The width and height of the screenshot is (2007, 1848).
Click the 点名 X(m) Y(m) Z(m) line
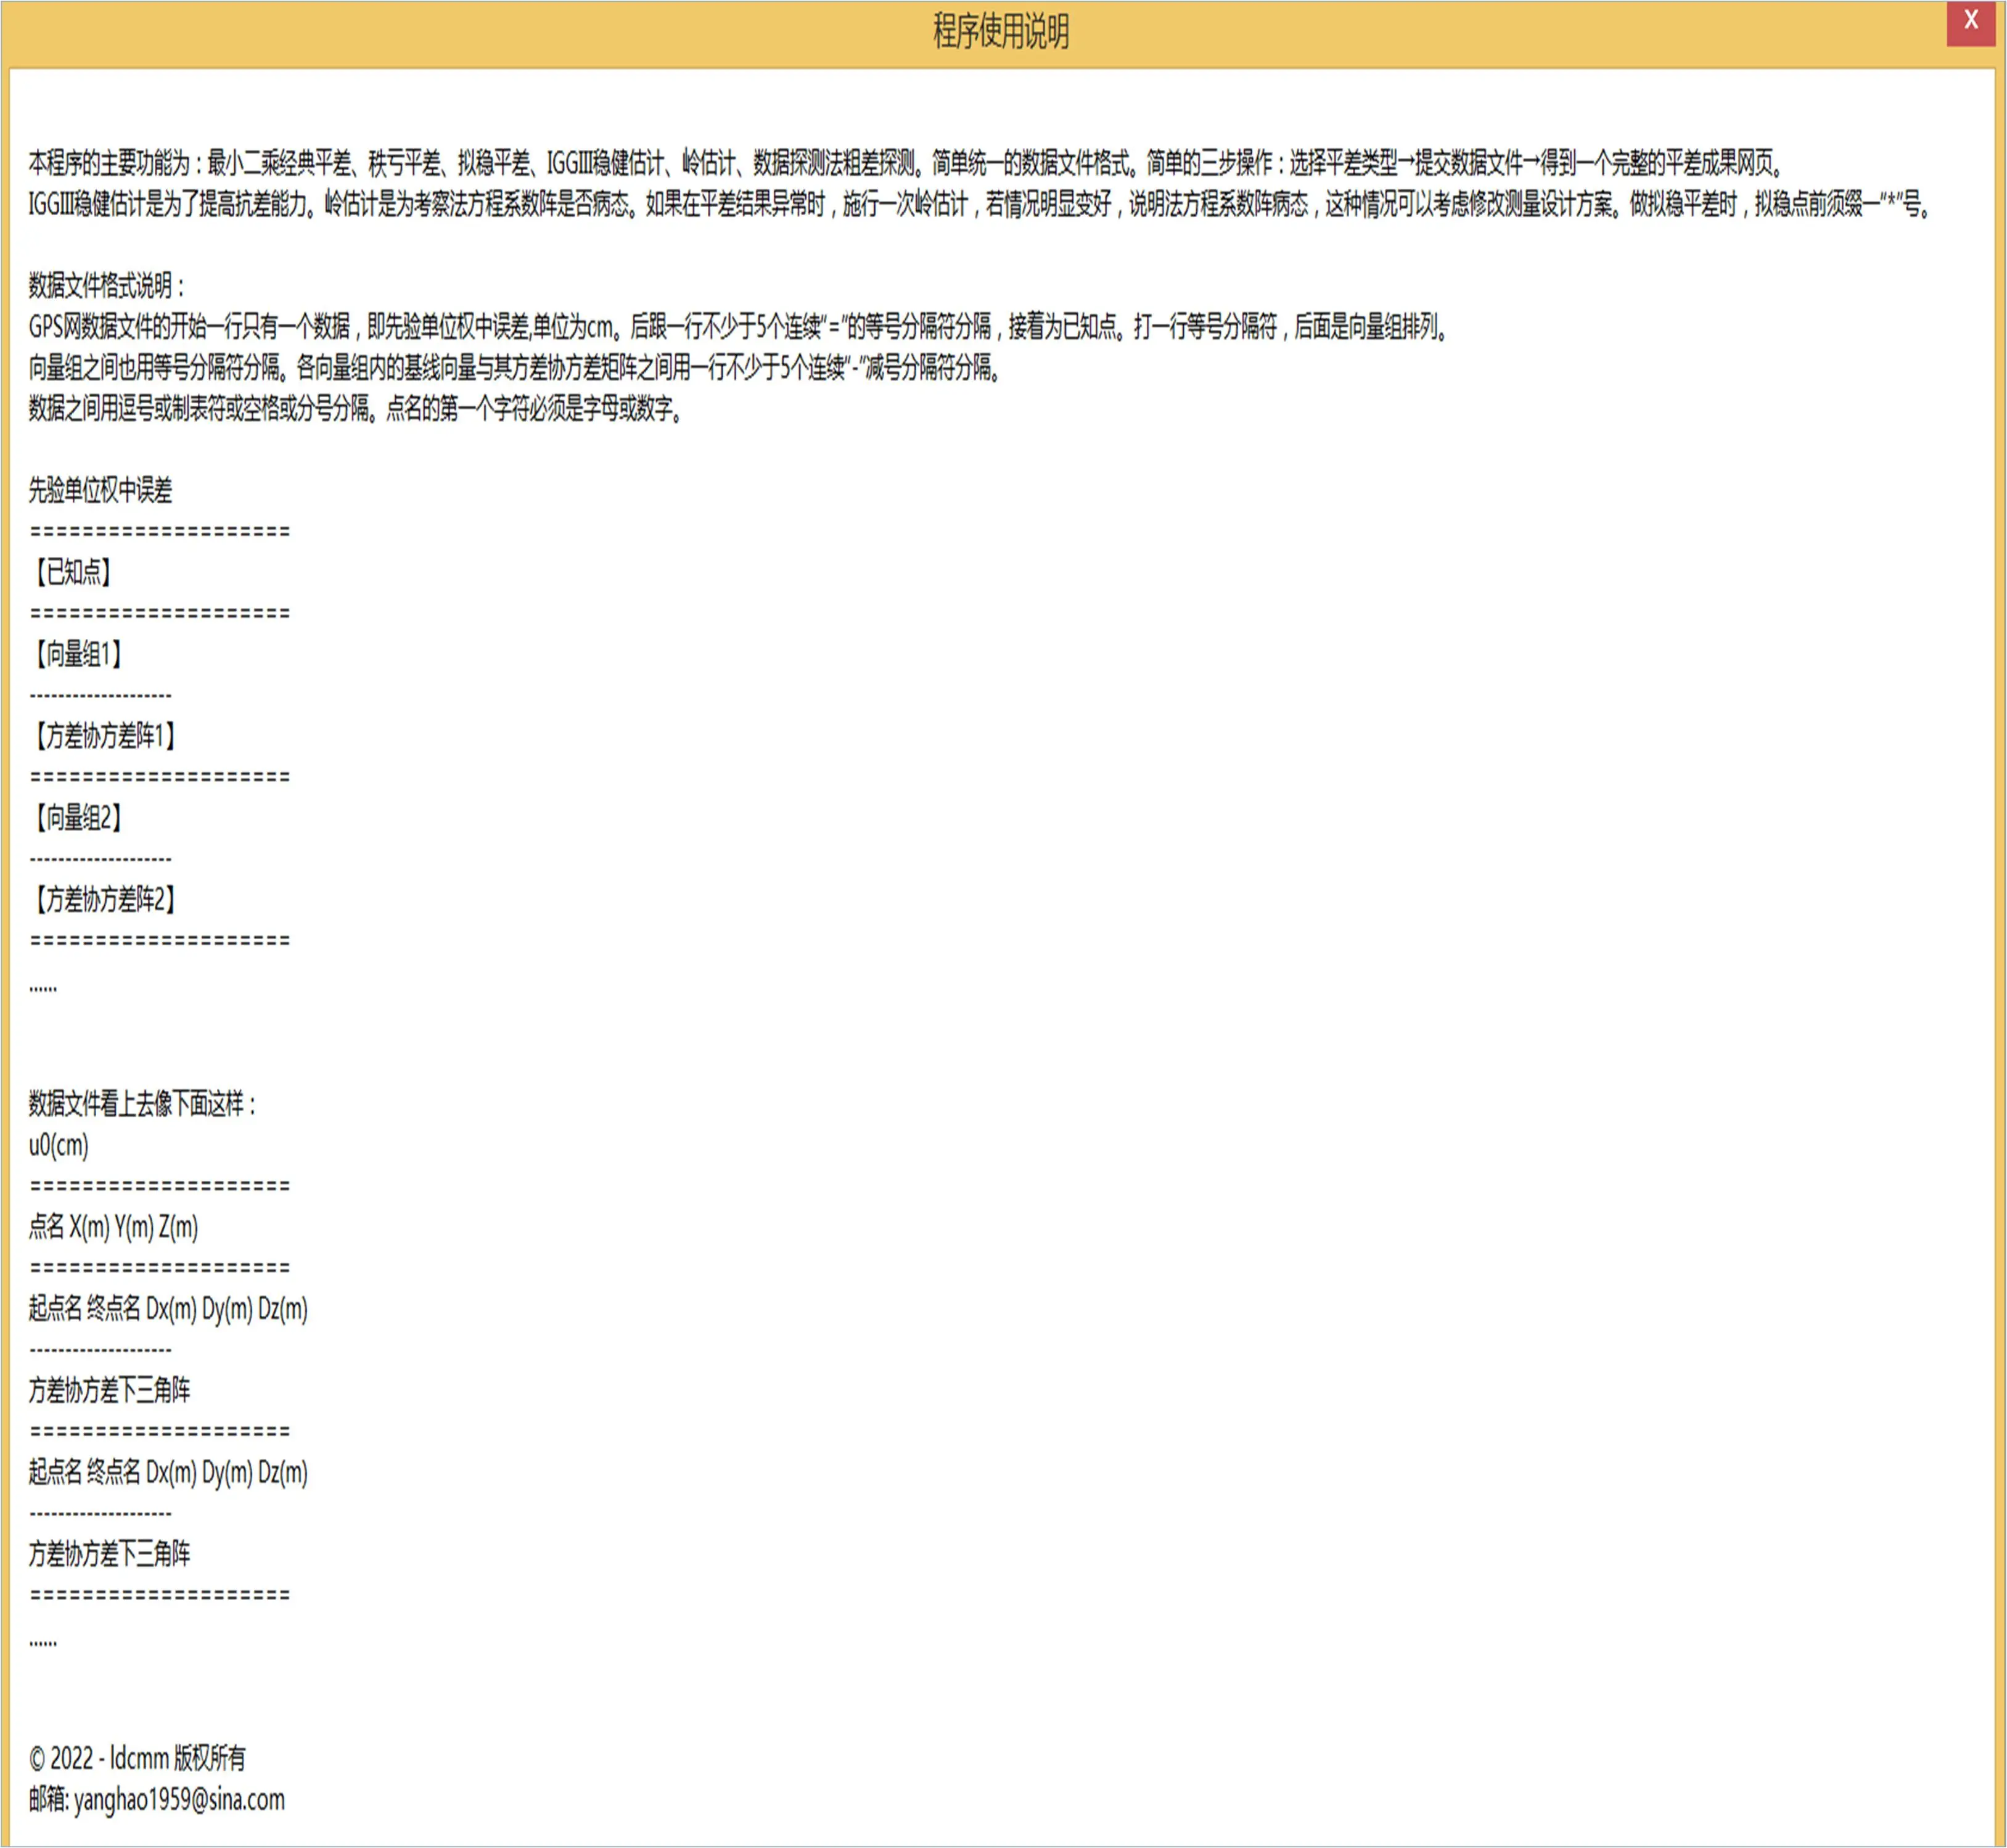pos(114,1227)
